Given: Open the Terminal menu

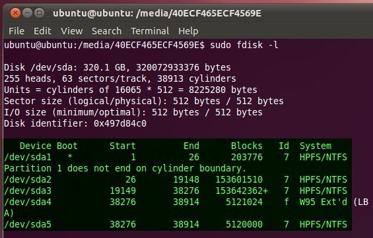Looking at the screenshot, I should coord(150,31).
